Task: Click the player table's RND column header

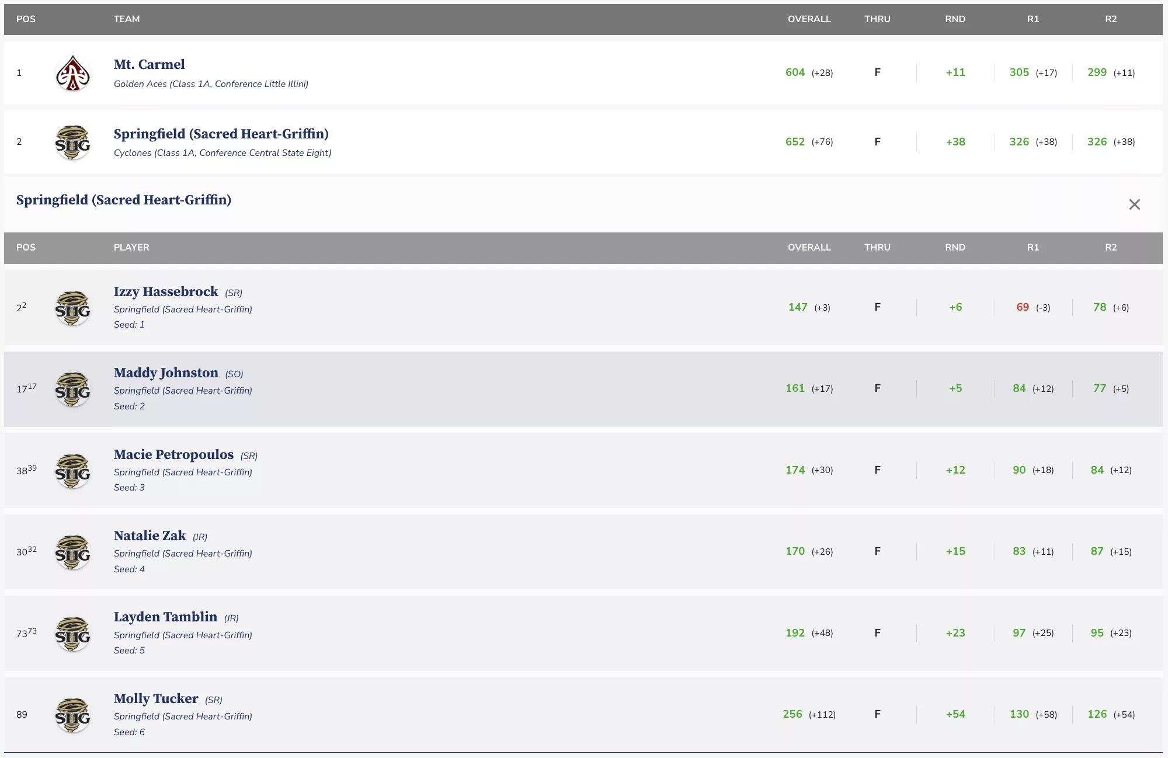Action: 955,248
